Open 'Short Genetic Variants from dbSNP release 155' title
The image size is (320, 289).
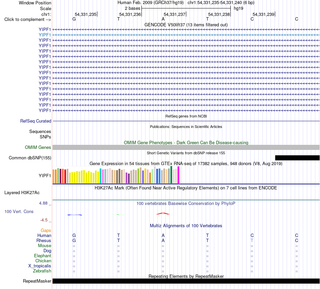click(186, 153)
